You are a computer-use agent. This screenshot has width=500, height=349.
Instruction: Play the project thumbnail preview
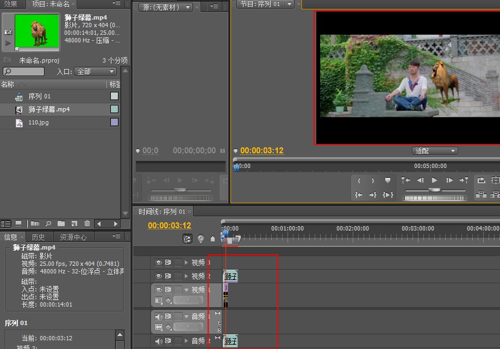[8, 43]
